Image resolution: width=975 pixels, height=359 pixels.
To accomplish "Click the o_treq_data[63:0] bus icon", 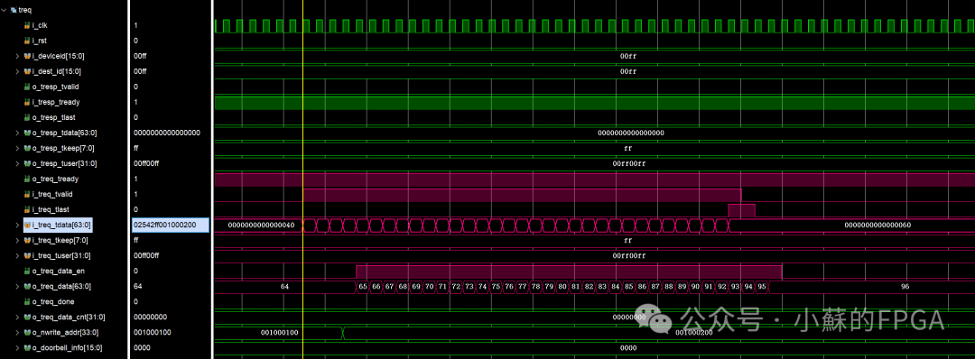I will 27,286.
